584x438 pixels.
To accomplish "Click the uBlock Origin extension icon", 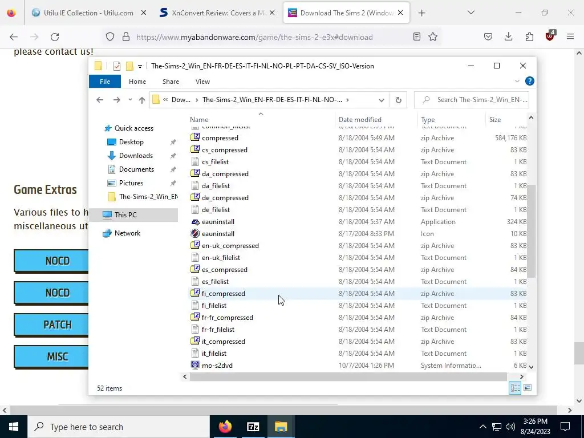I will coord(550,36).
